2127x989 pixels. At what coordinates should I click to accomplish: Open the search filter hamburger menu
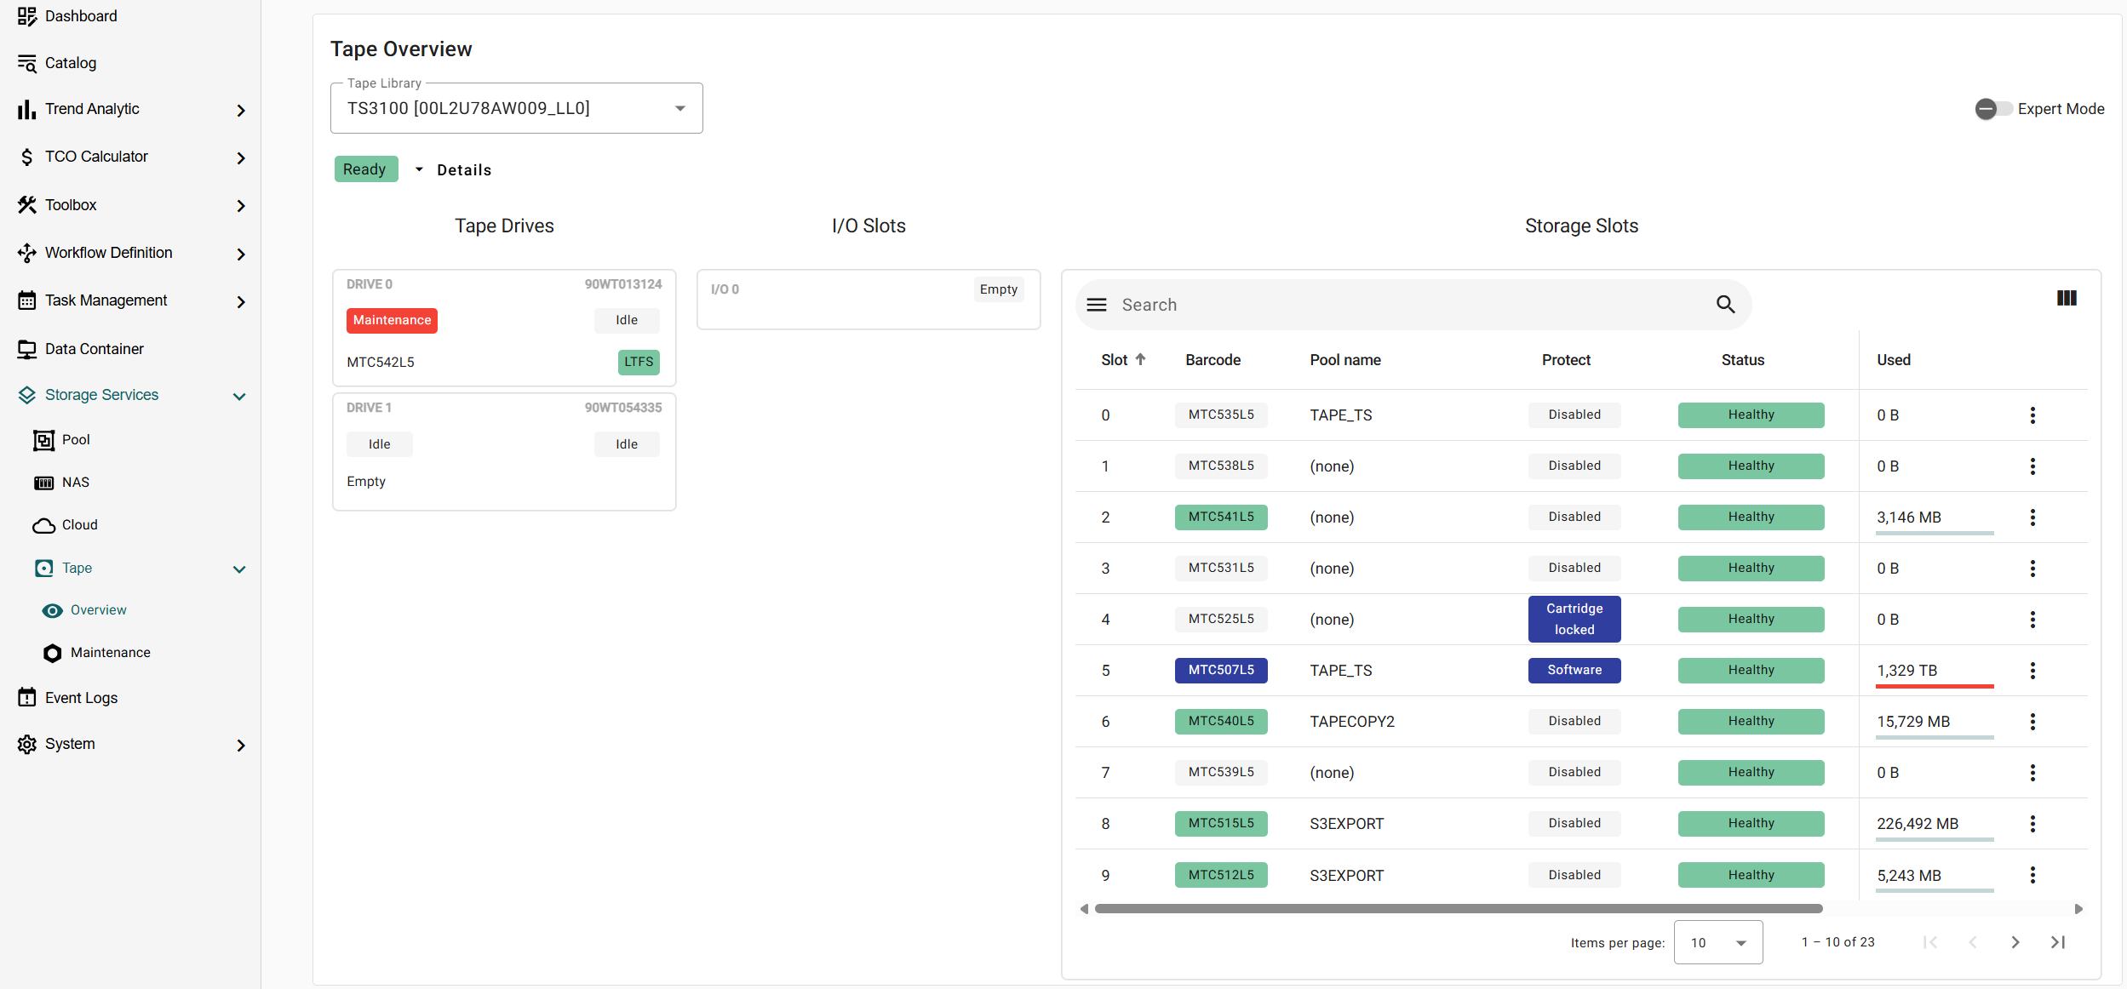pos(1097,305)
